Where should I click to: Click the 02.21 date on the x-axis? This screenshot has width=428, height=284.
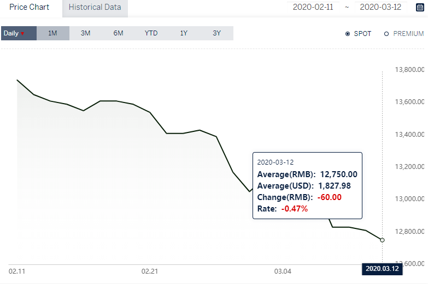(150, 271)
